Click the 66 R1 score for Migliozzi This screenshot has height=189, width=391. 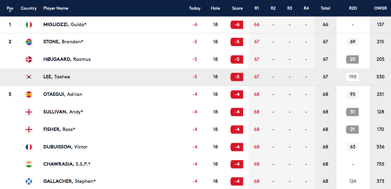tap(257, 25)
